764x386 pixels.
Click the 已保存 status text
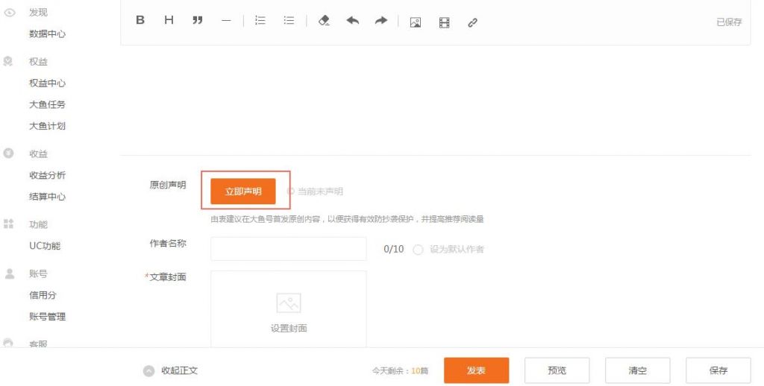[x=729, y=22]
